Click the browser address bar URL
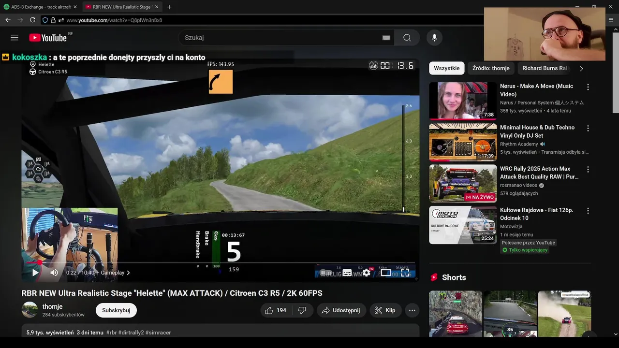Viewport: 619px width, 348px height. coord(114,20)
